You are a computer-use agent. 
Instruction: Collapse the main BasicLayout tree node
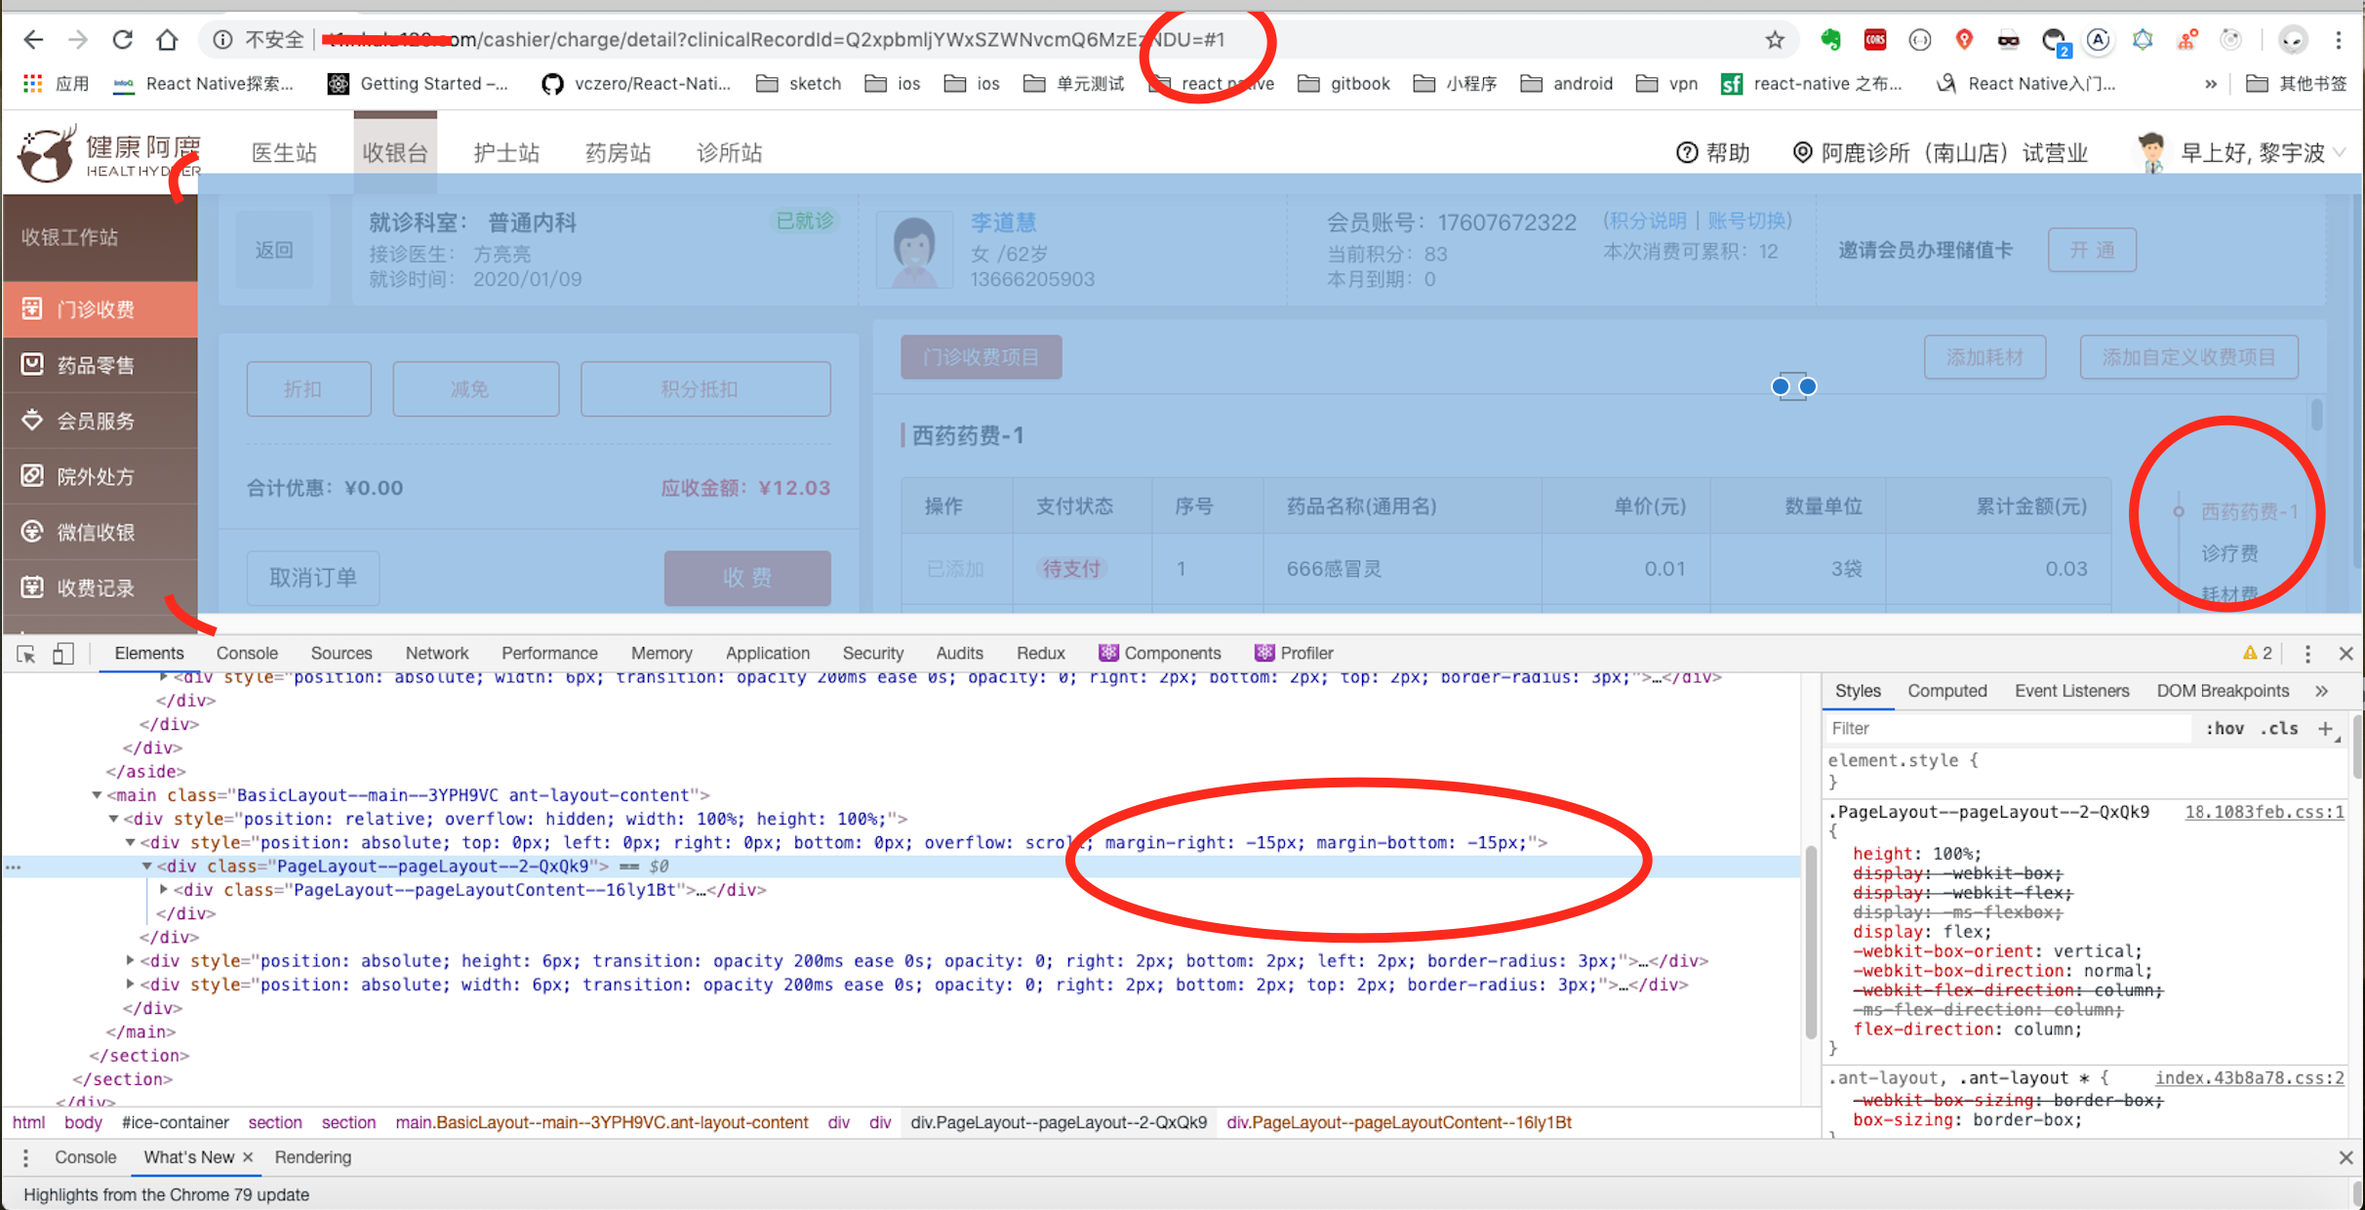97,794
